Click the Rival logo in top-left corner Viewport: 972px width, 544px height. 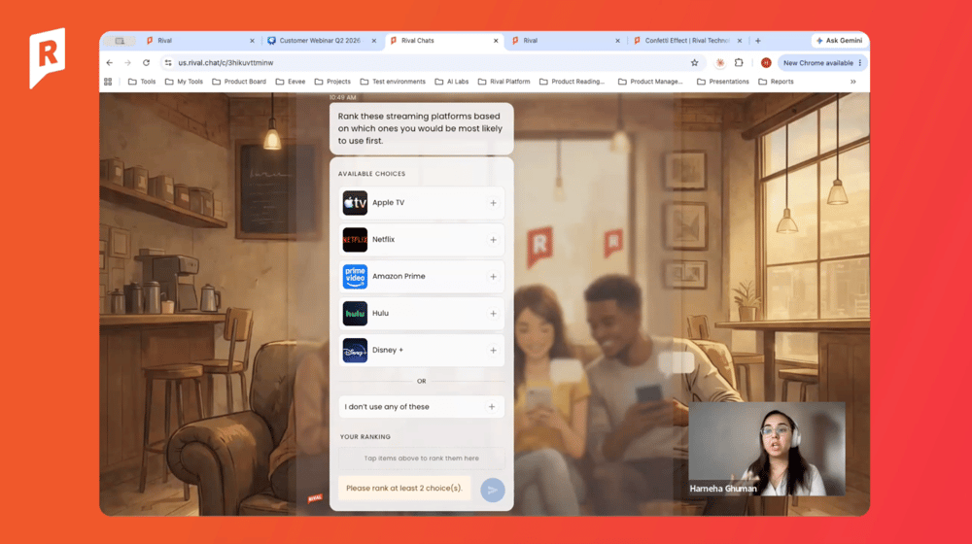[47, 57]
